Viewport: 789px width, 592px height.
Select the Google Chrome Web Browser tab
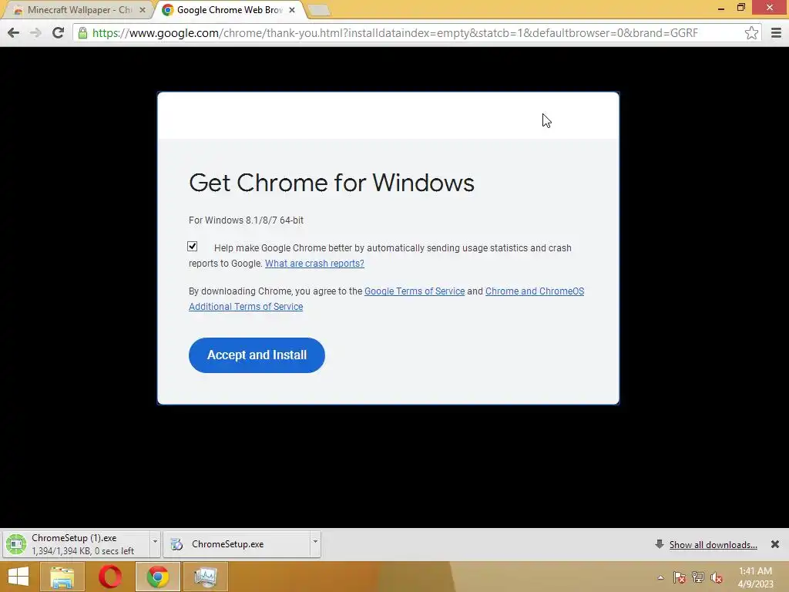tap(229, 10)
